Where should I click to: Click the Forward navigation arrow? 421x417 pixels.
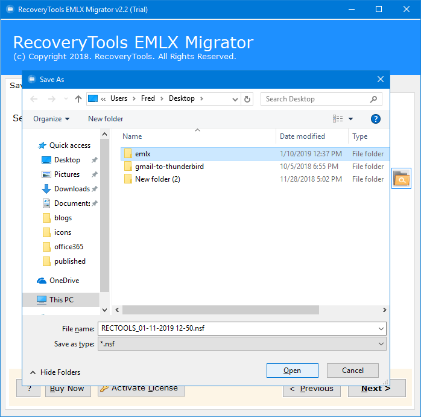(51, 99)
